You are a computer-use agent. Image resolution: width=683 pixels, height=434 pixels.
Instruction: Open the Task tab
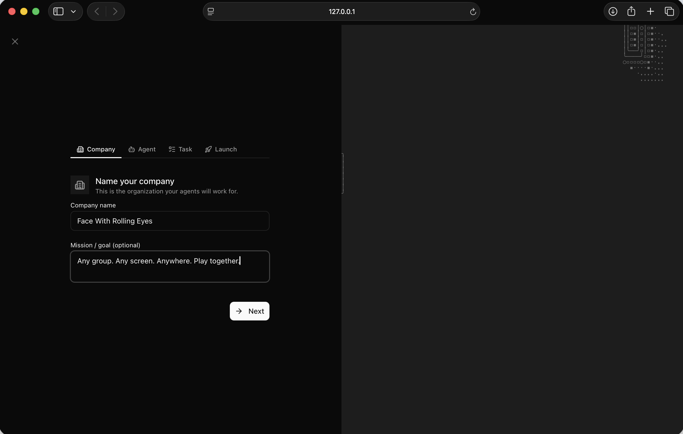pyautogui.click(x=180, y=149)
